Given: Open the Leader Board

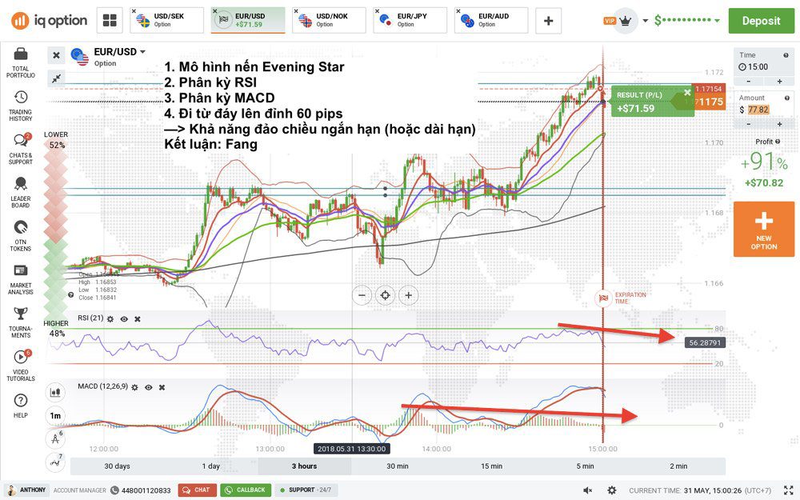Looking at the screenshot, I should point(20,189).
